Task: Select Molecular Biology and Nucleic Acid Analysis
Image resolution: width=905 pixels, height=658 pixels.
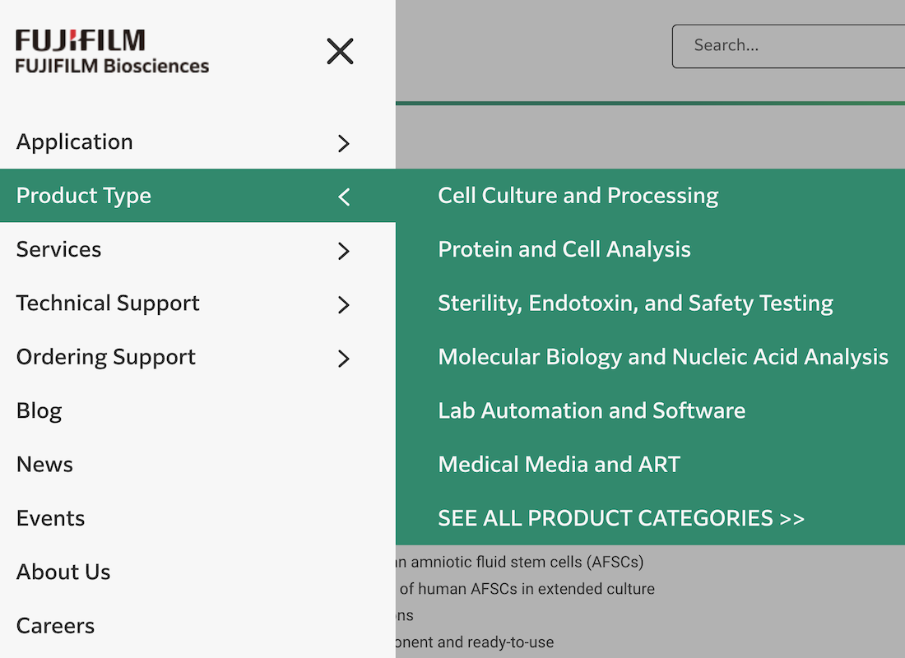Action: pos(662,357)
